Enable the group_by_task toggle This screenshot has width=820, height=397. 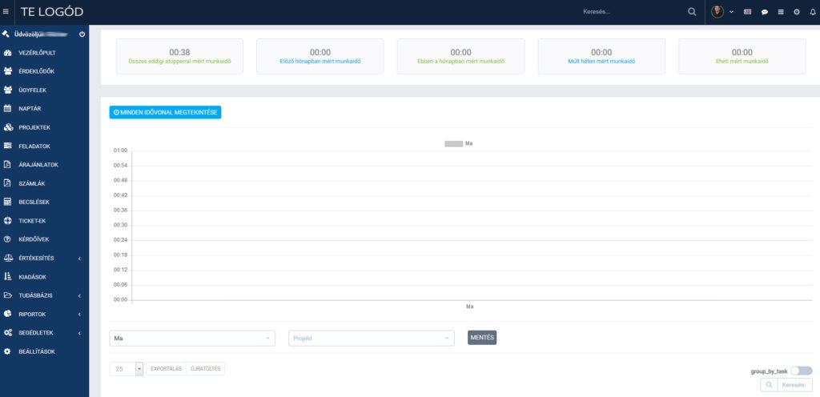click(801, 371)
